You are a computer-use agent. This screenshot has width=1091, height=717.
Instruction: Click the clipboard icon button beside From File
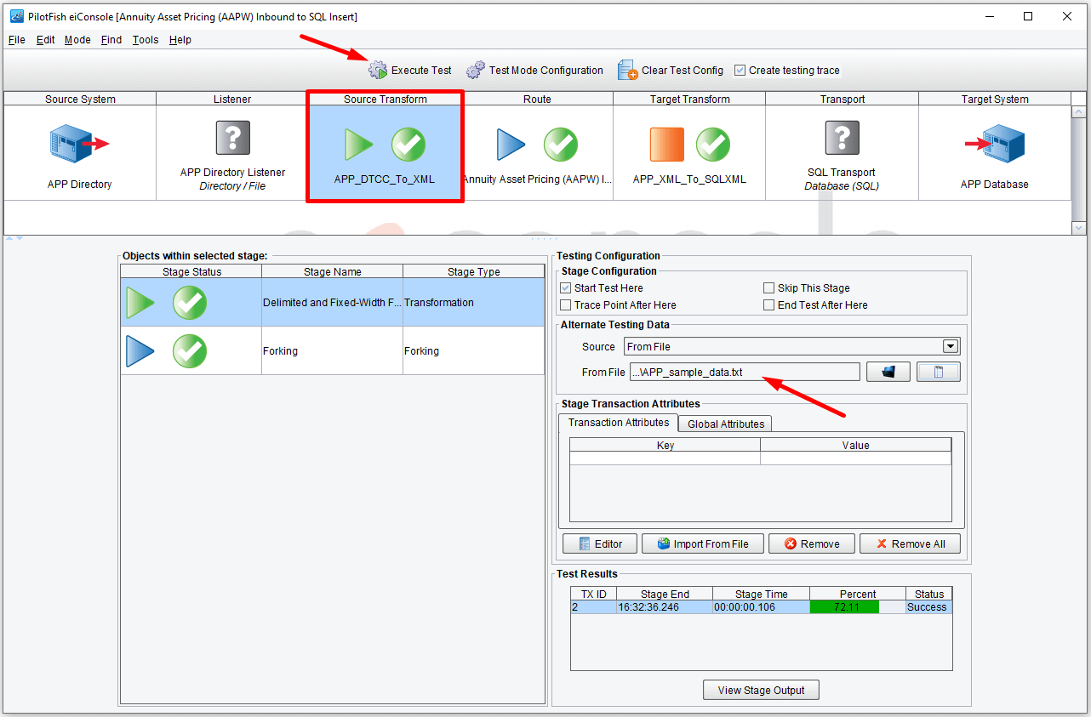pos(939,372)
